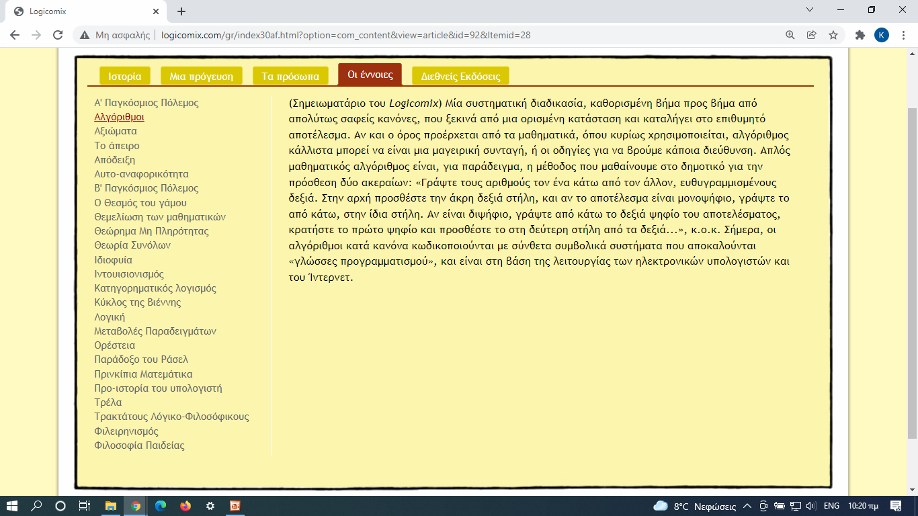The width and height of the screenshot is (918, 516).
Task: Open Β' Παγκόσμιος Πόλεμος entry
Action: (147, 188)
